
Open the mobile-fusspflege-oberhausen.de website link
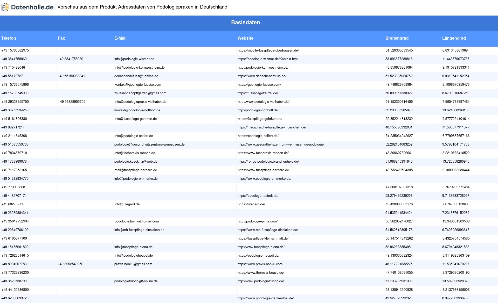point(268,51)
